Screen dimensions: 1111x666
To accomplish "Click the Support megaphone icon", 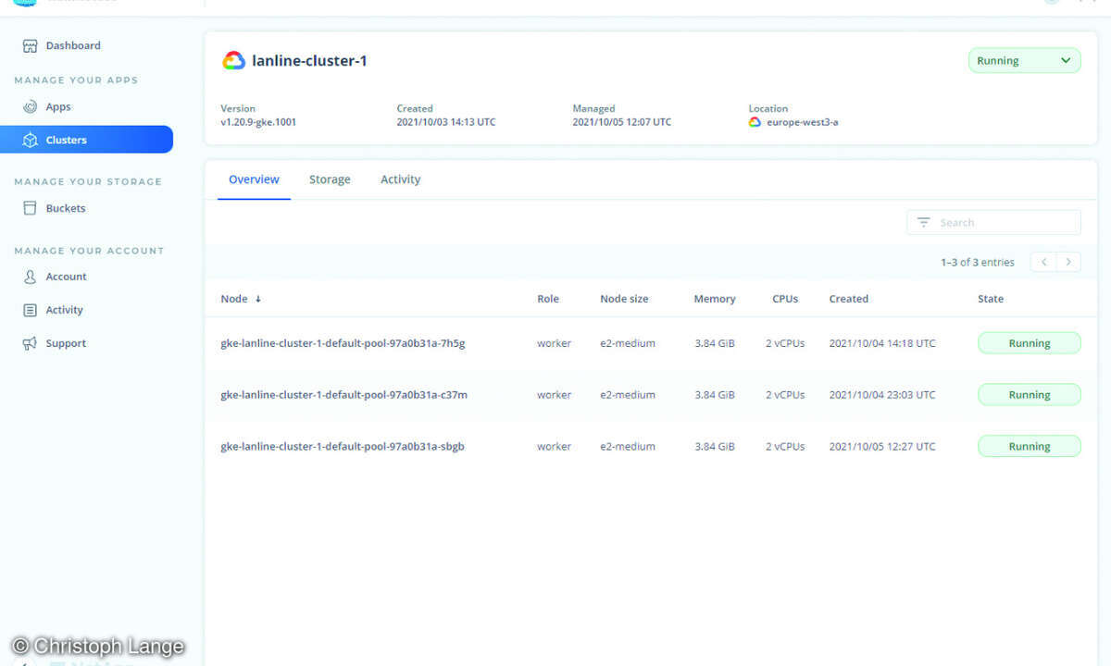I will coord(30,343).
